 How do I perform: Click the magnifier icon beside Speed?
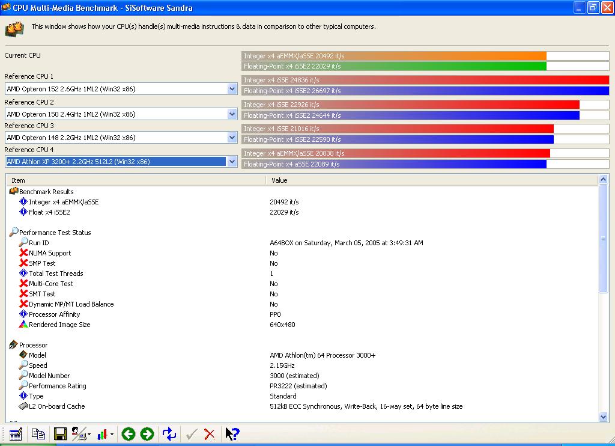[x=23, y=365]
